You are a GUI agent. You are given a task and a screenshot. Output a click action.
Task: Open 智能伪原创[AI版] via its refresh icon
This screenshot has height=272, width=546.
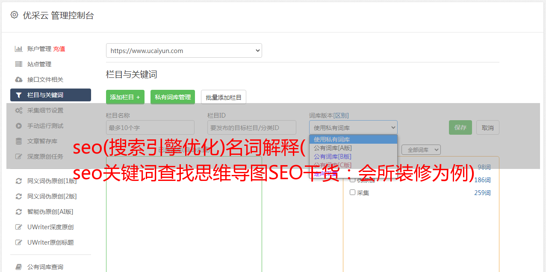point(19,212)
